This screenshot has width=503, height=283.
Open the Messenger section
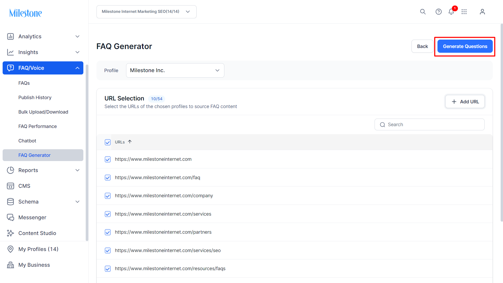click(x=32, y=217)
